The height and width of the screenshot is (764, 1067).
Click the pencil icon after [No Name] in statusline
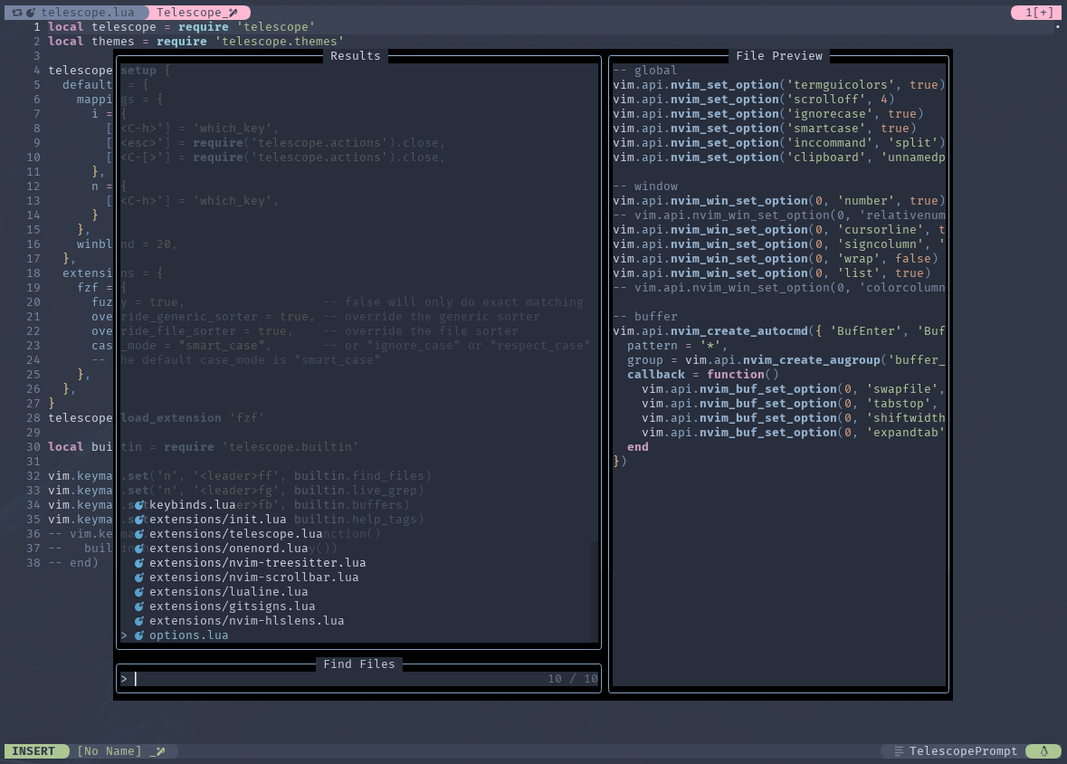point(160,751)
